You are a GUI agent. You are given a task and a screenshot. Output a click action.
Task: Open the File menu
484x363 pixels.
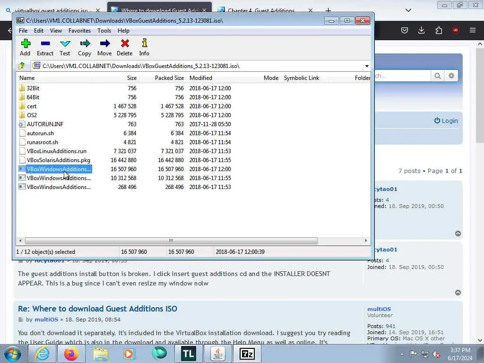[x=23, y=31]
